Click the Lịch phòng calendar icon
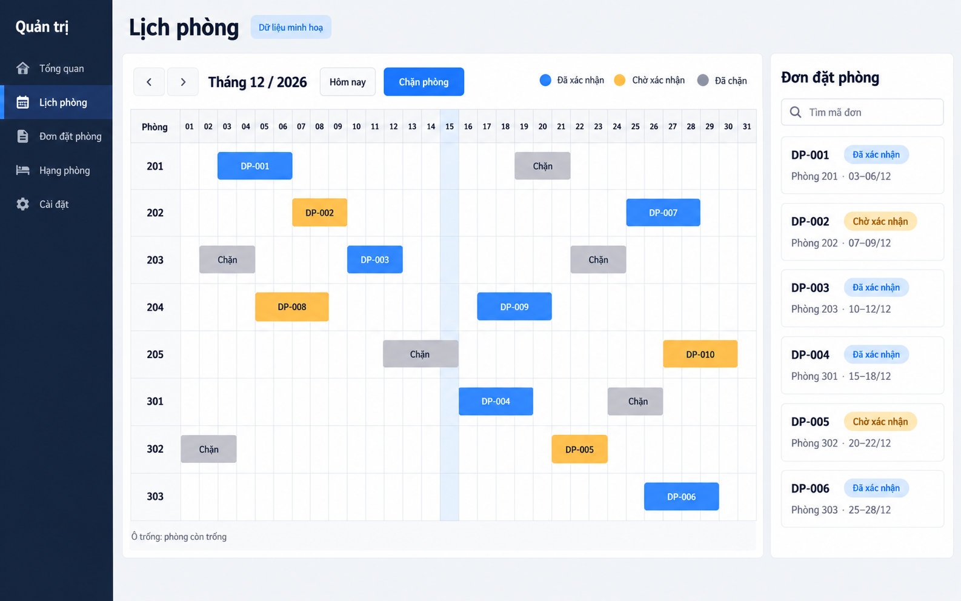 pos(23,102)
